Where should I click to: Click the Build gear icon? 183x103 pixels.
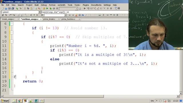tap(44, 8)
